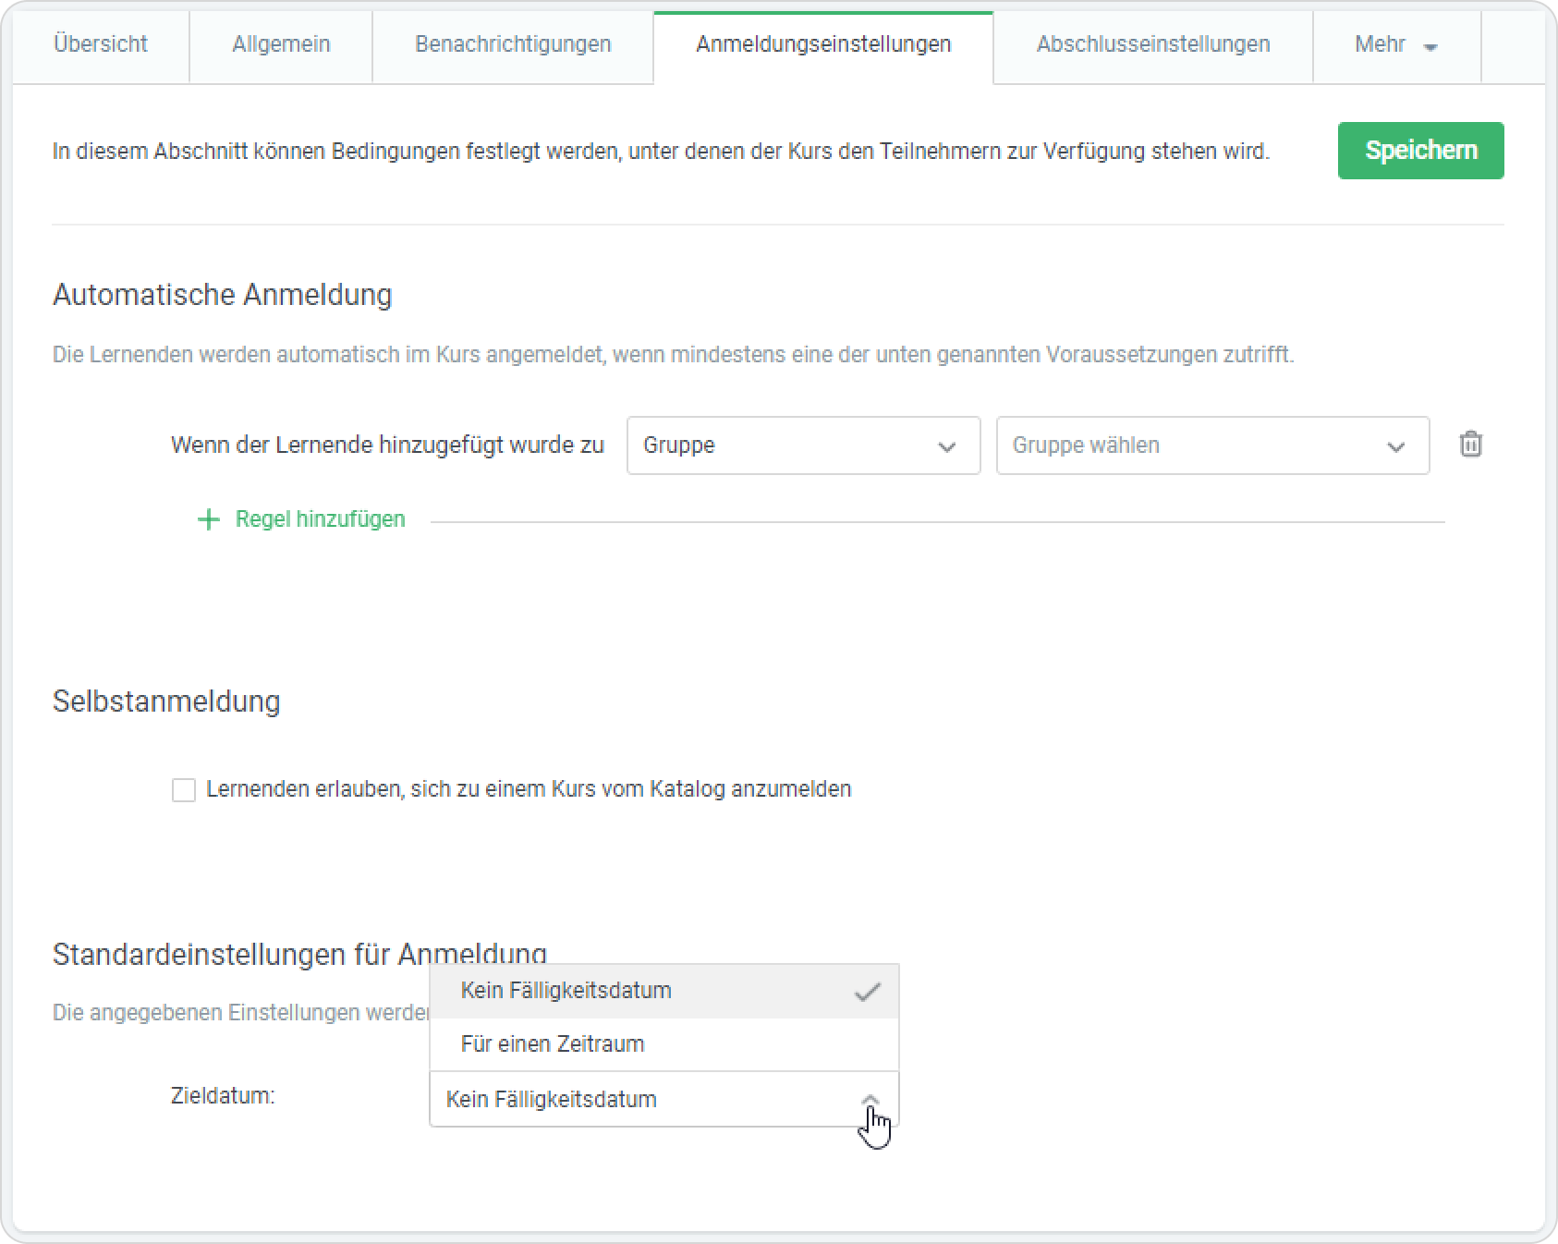
Task: Click the 'Regel hinzufügen' link
Action: tap(320, 519)
